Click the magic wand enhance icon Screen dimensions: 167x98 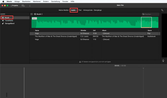tap(162, 10)
